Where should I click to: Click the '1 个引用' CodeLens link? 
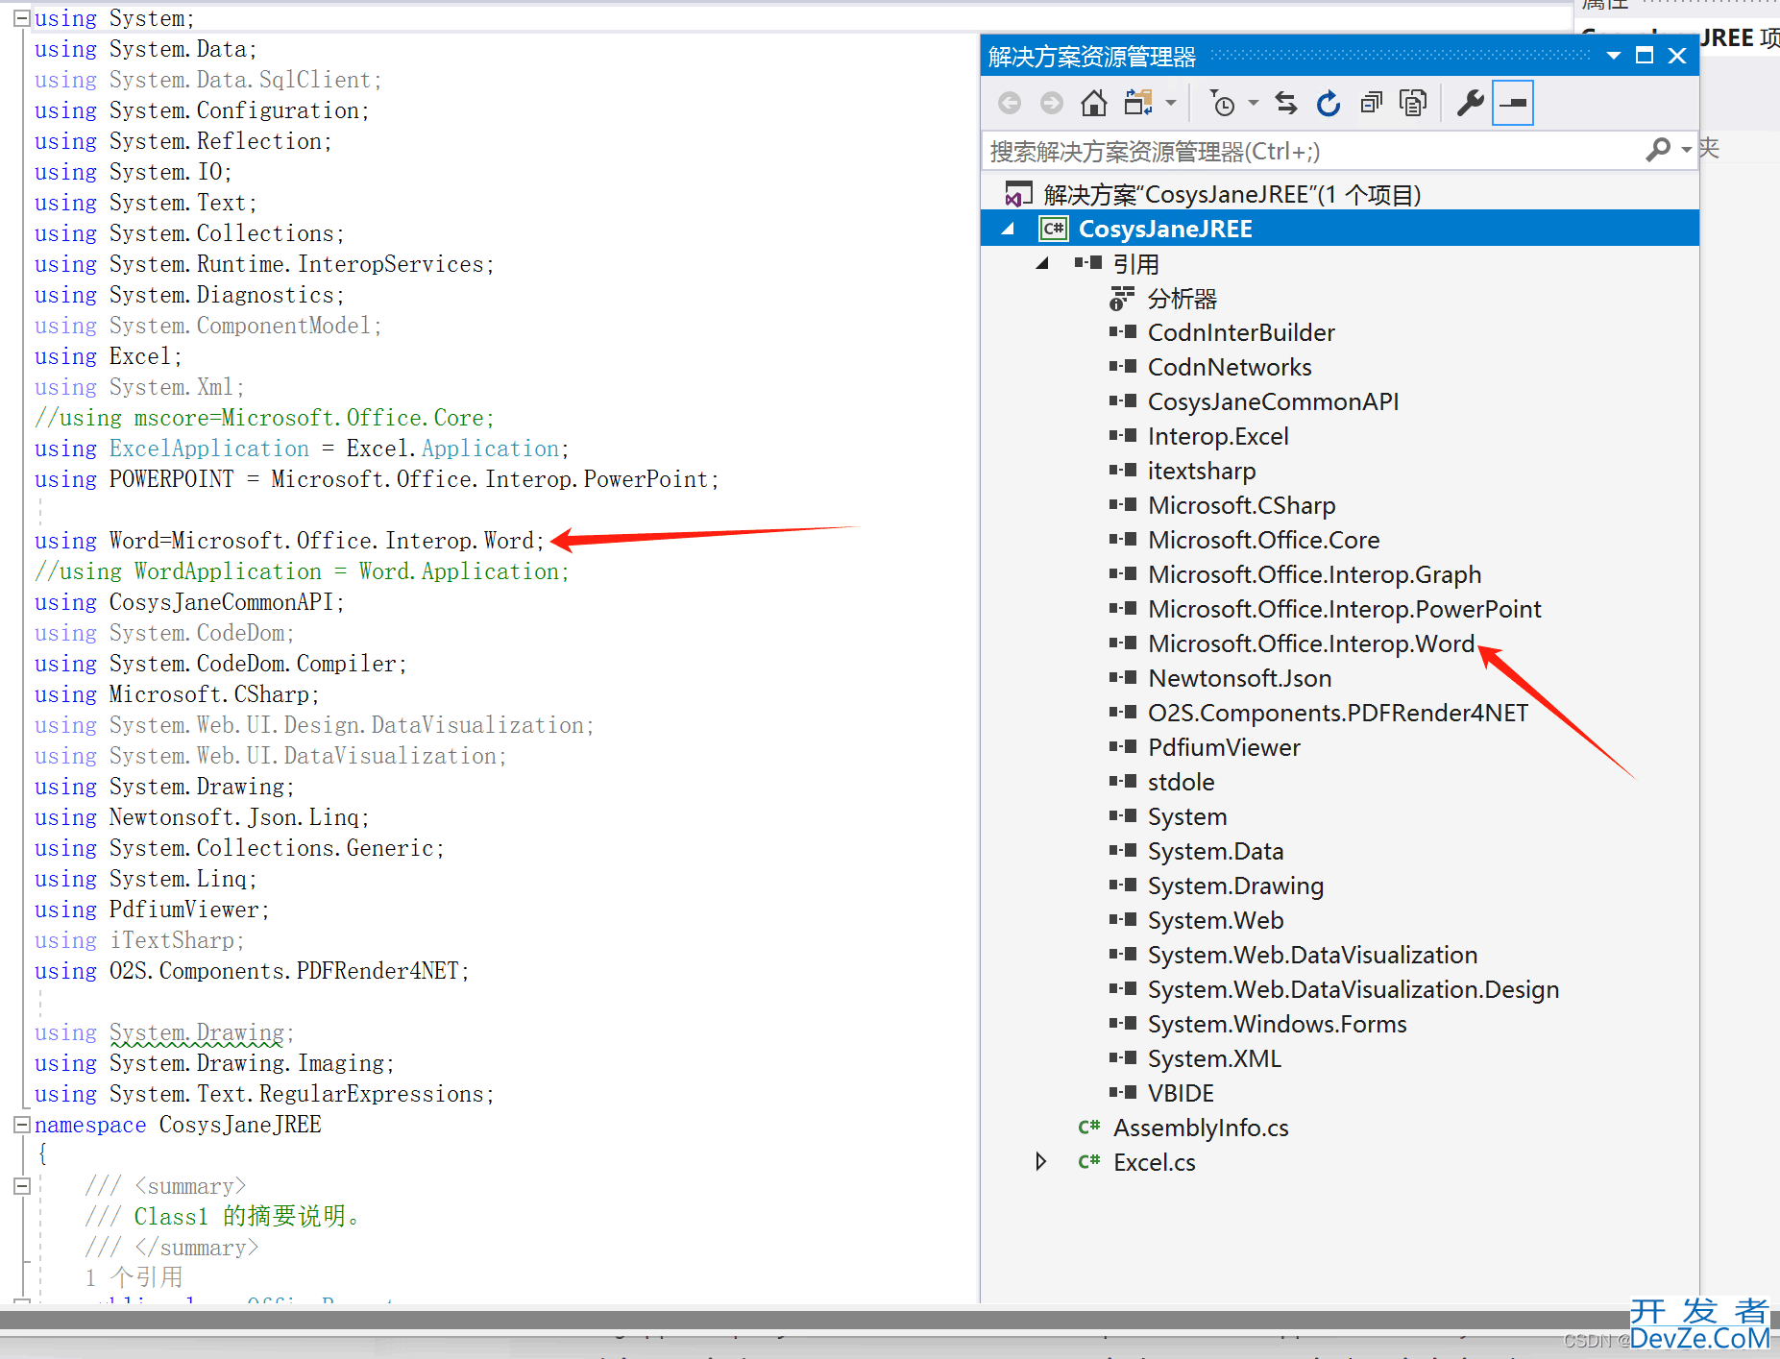point(134,1277)
